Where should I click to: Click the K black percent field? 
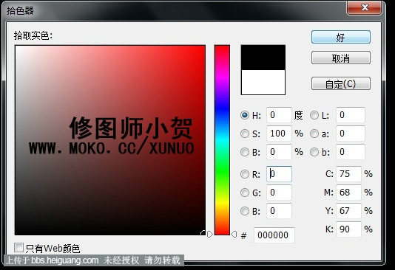348,229
